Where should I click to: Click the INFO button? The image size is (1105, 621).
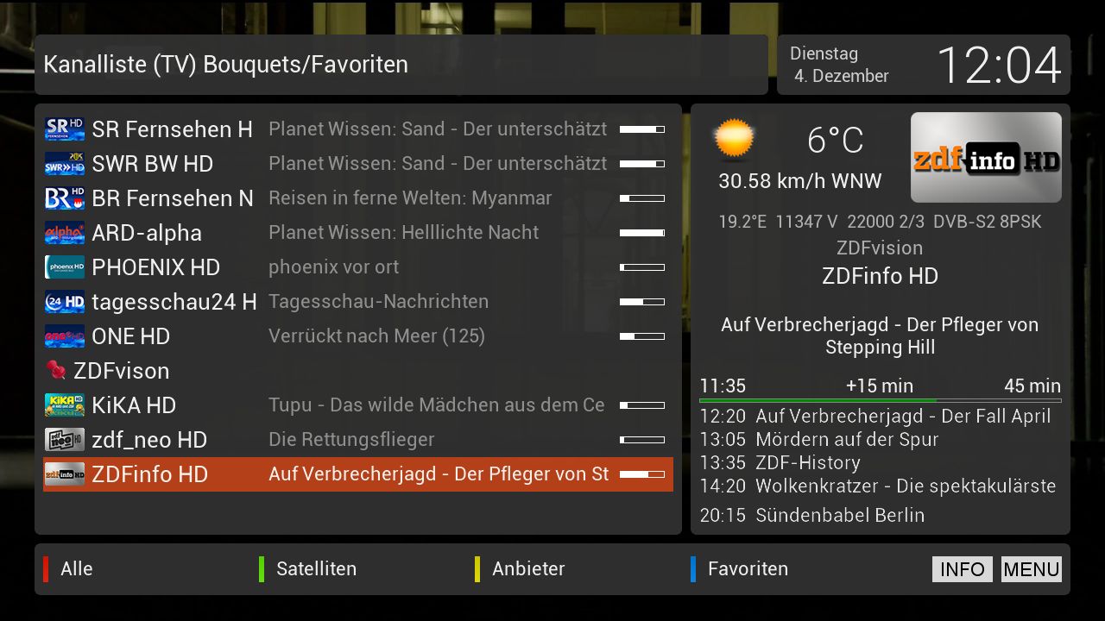coord(963,569)
